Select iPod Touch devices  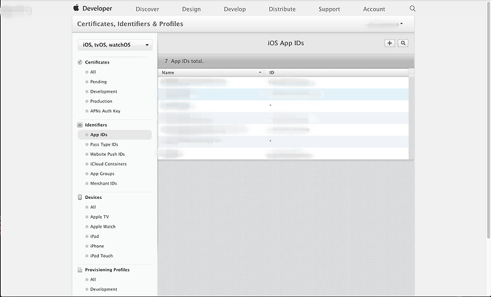(x=102, y=255)
